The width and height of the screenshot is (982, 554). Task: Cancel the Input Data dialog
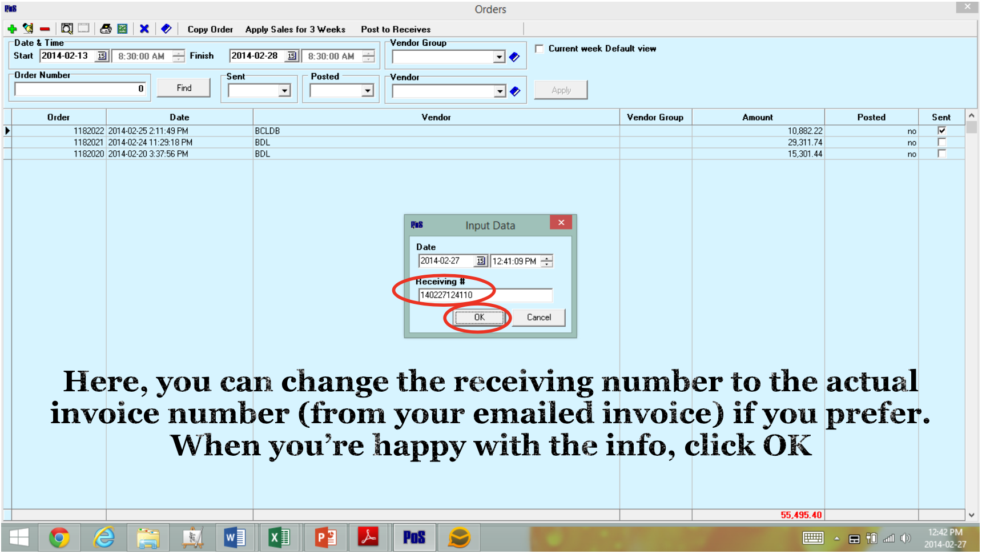coord(538,318)
